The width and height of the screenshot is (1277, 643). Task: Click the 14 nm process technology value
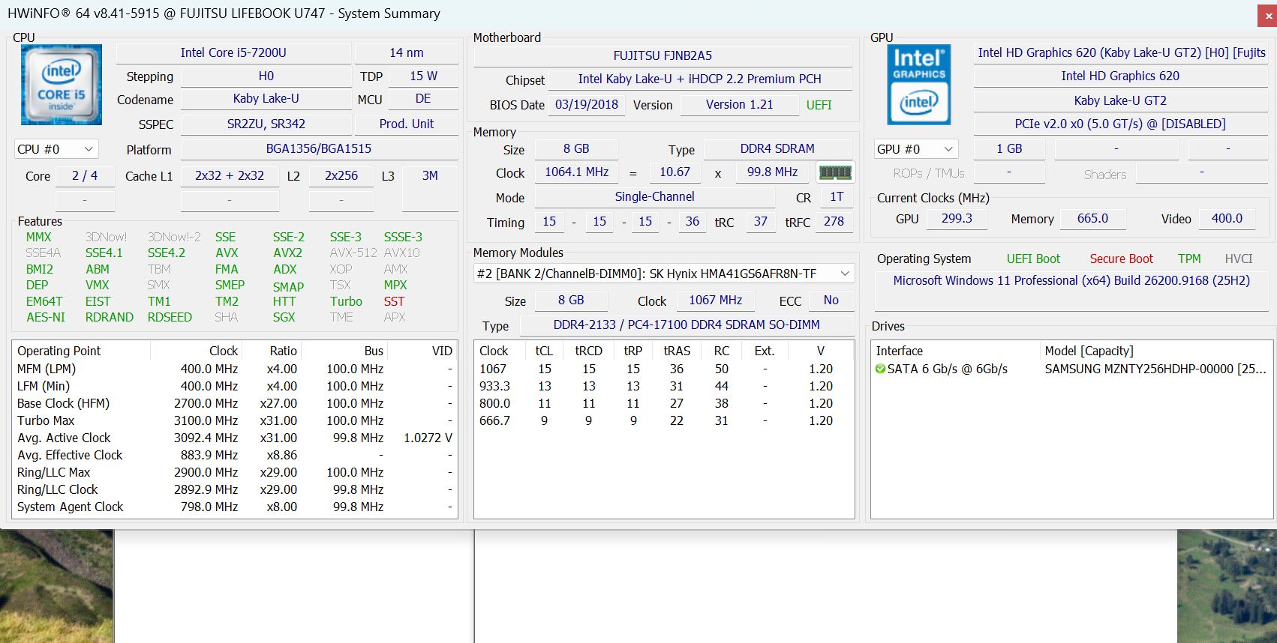(x=407, y=52)
